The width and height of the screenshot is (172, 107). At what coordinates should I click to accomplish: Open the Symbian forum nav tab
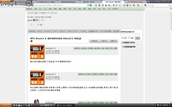[62, 31]
